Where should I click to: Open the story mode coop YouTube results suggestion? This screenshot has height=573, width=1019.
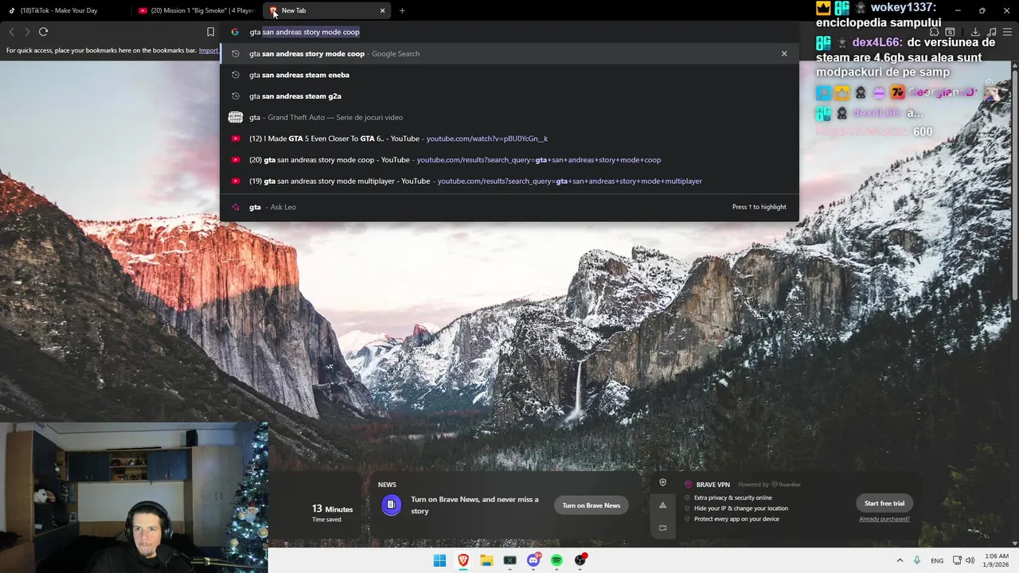click(x=509, y=160)
